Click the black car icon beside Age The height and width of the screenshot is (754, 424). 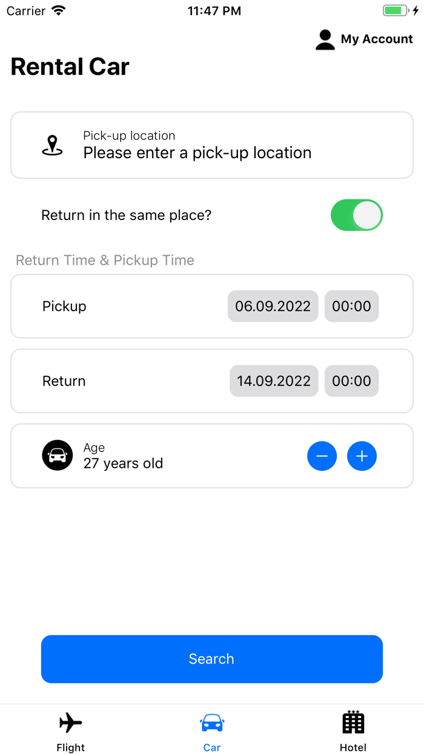tap(58, 456)
